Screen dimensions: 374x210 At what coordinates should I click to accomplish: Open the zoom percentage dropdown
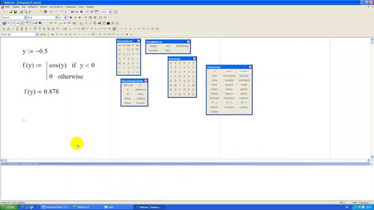110,11
